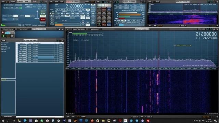The width and height of the screenshot is (219, 123).
Task: Open SETT. in the Main SP window
Action: click(x=68, y=29)
